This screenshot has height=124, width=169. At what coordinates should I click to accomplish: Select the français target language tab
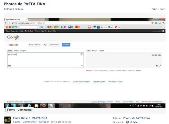pyautogui.click(x=95, y=51)
